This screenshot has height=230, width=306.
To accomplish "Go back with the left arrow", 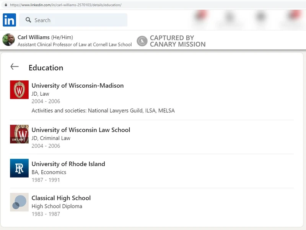I will 15,67.
